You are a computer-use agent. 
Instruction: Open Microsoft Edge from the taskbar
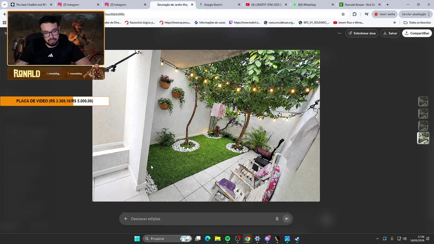tap(208, 239)
